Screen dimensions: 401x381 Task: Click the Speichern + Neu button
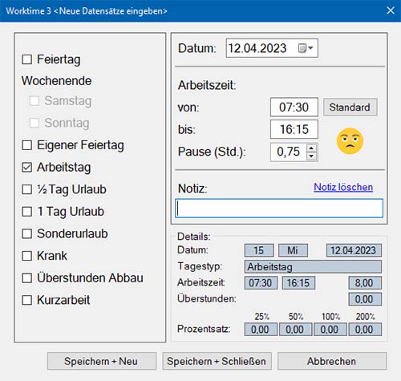point(102,361)
